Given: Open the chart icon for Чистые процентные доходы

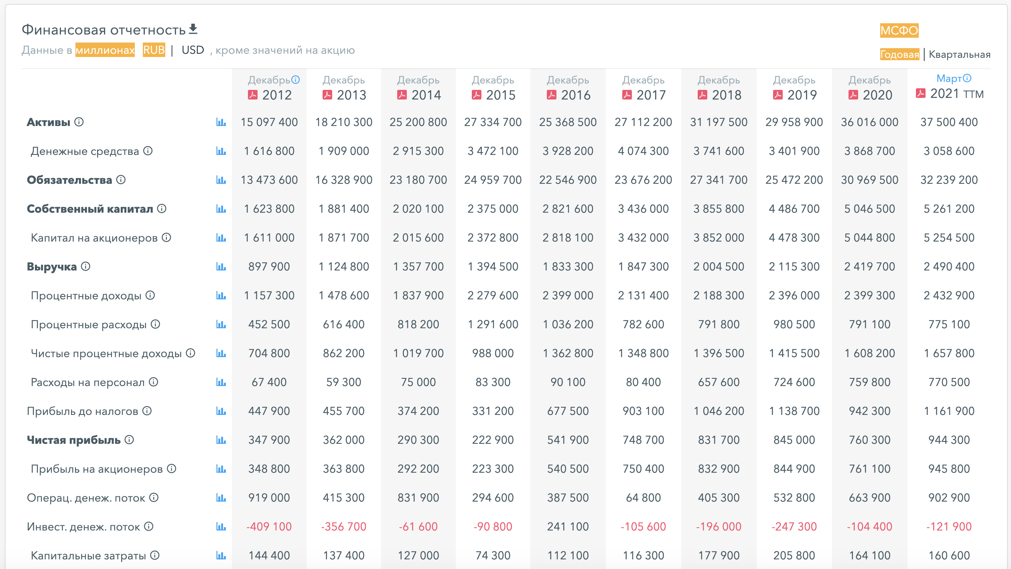Looking at the screenshot, I should 221,353.
